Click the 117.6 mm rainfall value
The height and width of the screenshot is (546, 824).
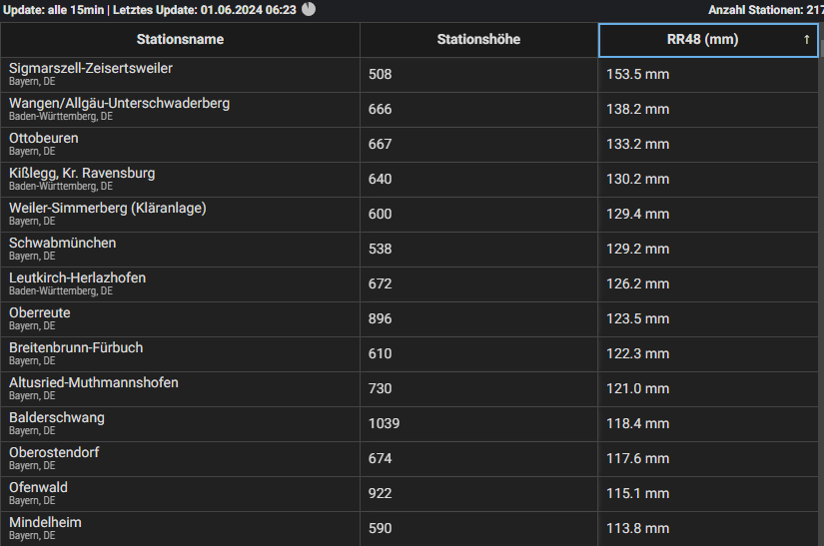click(x=638, y=458)
